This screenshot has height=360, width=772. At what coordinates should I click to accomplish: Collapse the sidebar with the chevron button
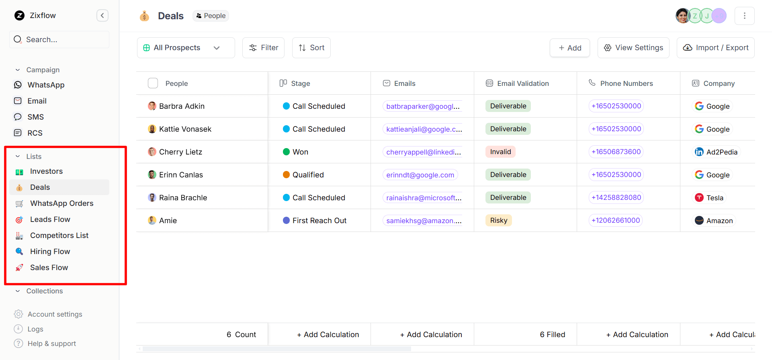[102, 16]
